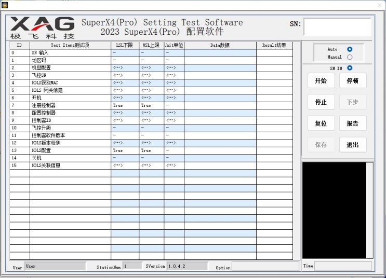
Task: Select the Auto mode radio button
Action: click(x=350, y=49)
